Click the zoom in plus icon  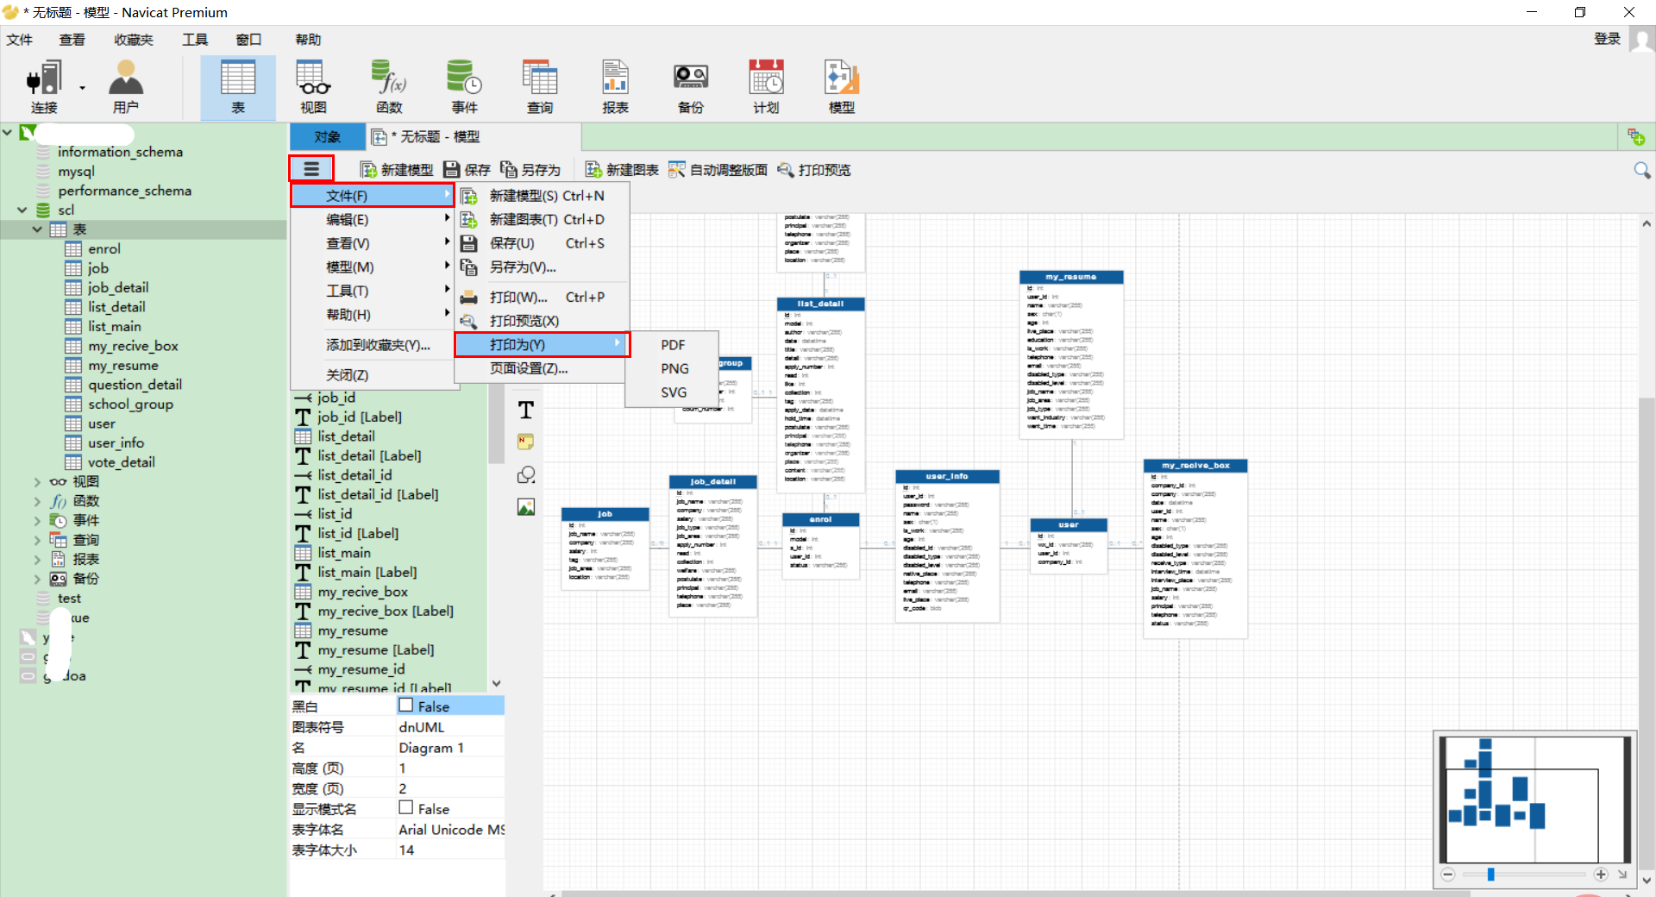tap(1601, 875)
